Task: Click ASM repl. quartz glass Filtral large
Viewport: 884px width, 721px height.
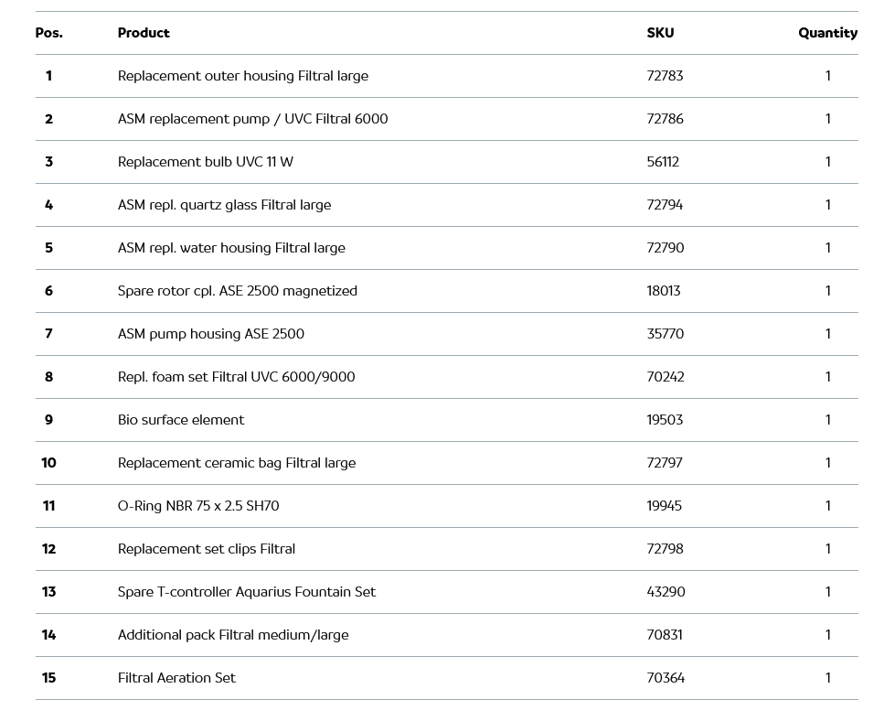Action: (x=224, y=205)
